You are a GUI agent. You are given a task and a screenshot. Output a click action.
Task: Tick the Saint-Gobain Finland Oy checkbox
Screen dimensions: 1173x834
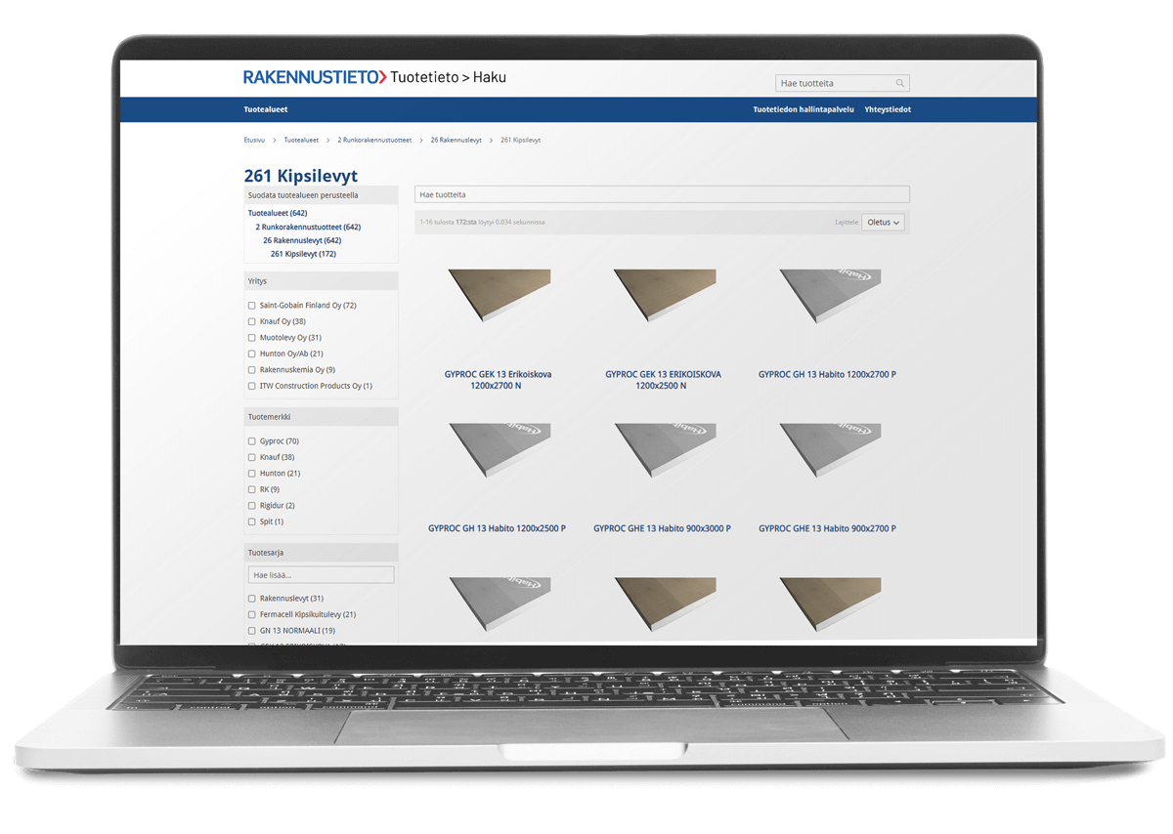click(x=251, y=306)
